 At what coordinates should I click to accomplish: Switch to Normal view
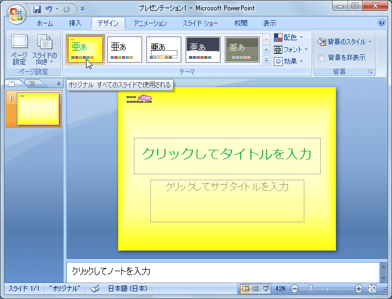tap(246, 289)
